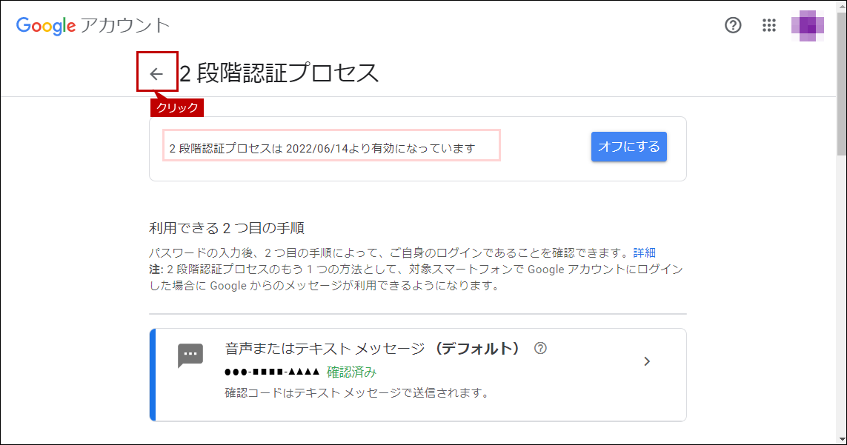Click the 確認済み status label
The image size is (847, 445).
pos(351,372)
